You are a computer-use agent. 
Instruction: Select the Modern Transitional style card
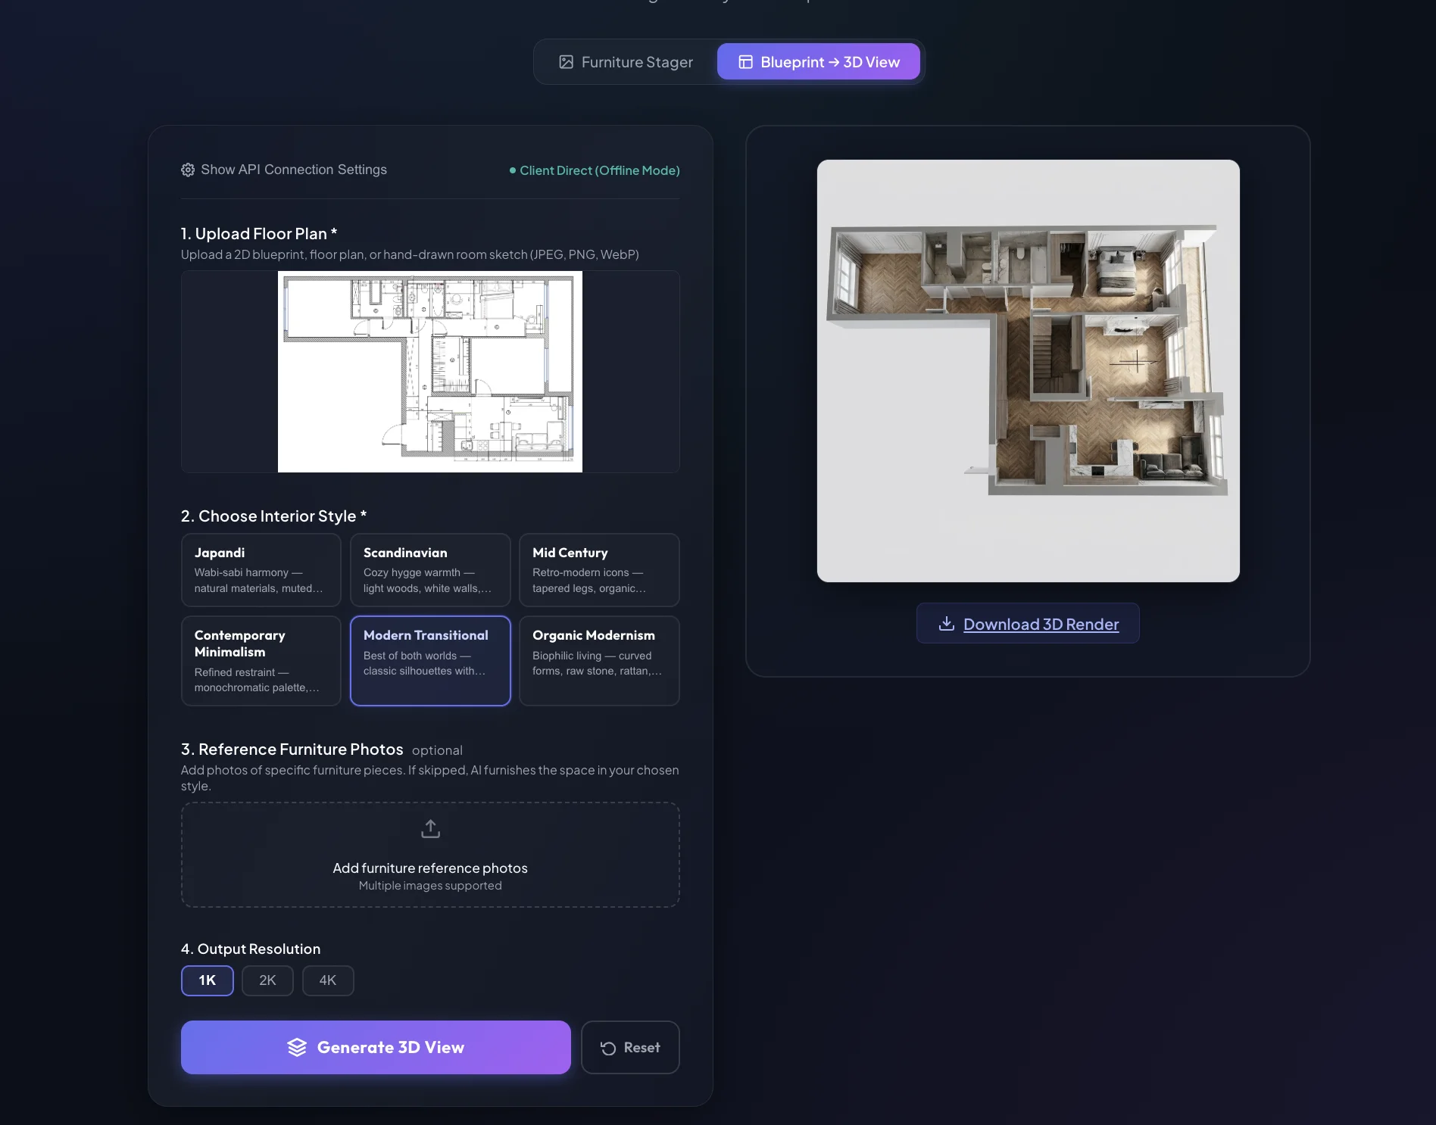click(430, 661)
